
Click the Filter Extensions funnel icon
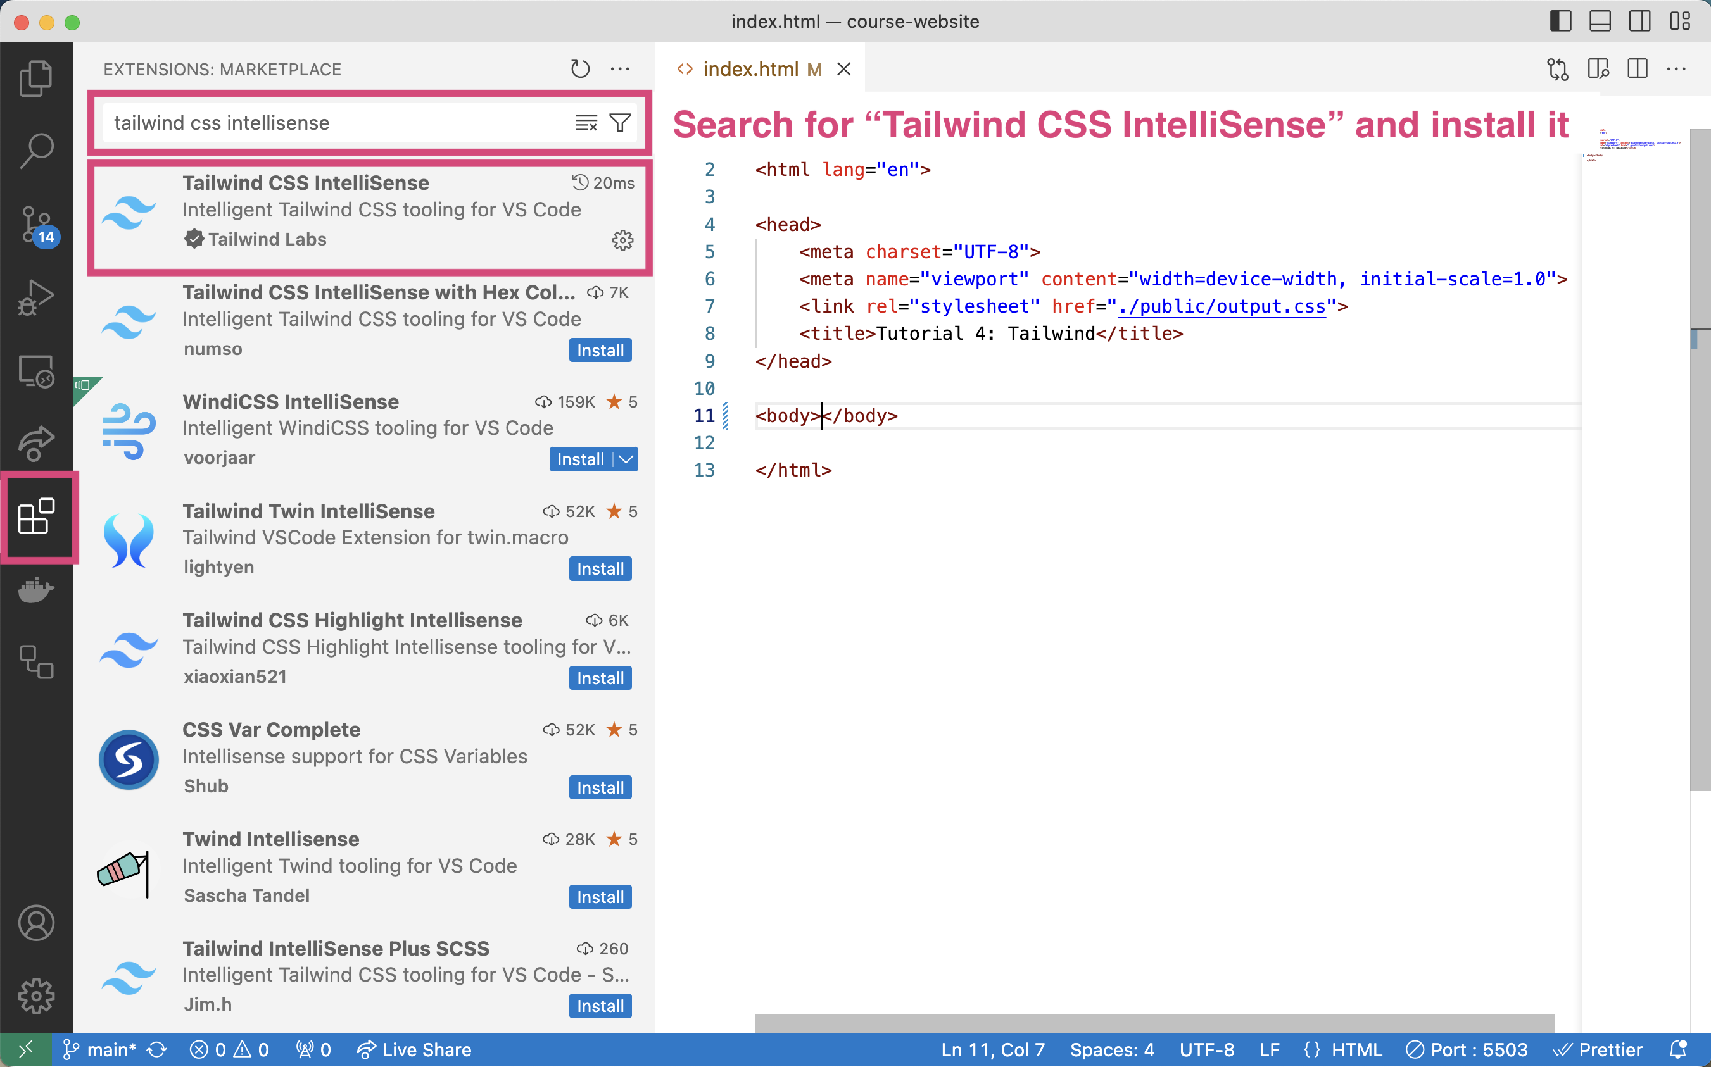620,123
